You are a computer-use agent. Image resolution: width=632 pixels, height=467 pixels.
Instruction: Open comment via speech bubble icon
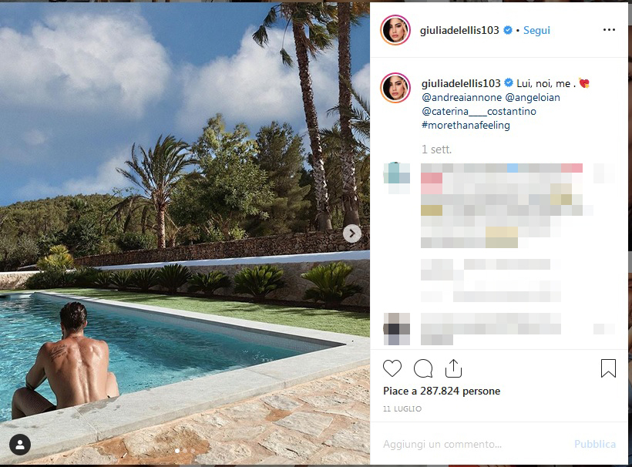pos(423,368)
